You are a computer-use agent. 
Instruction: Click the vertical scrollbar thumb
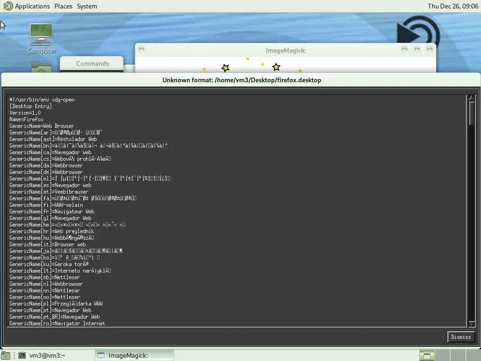[472, 114]
